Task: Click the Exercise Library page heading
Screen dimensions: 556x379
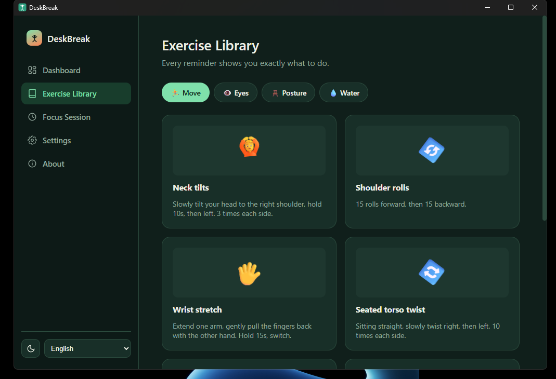Action: (210, 46)
